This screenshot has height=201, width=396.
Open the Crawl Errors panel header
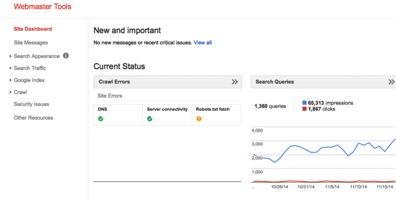coord(167,82)
